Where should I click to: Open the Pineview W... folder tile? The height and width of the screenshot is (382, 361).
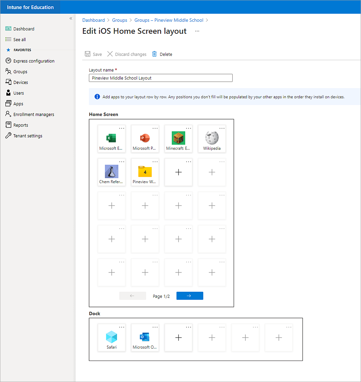coord(145,172)
